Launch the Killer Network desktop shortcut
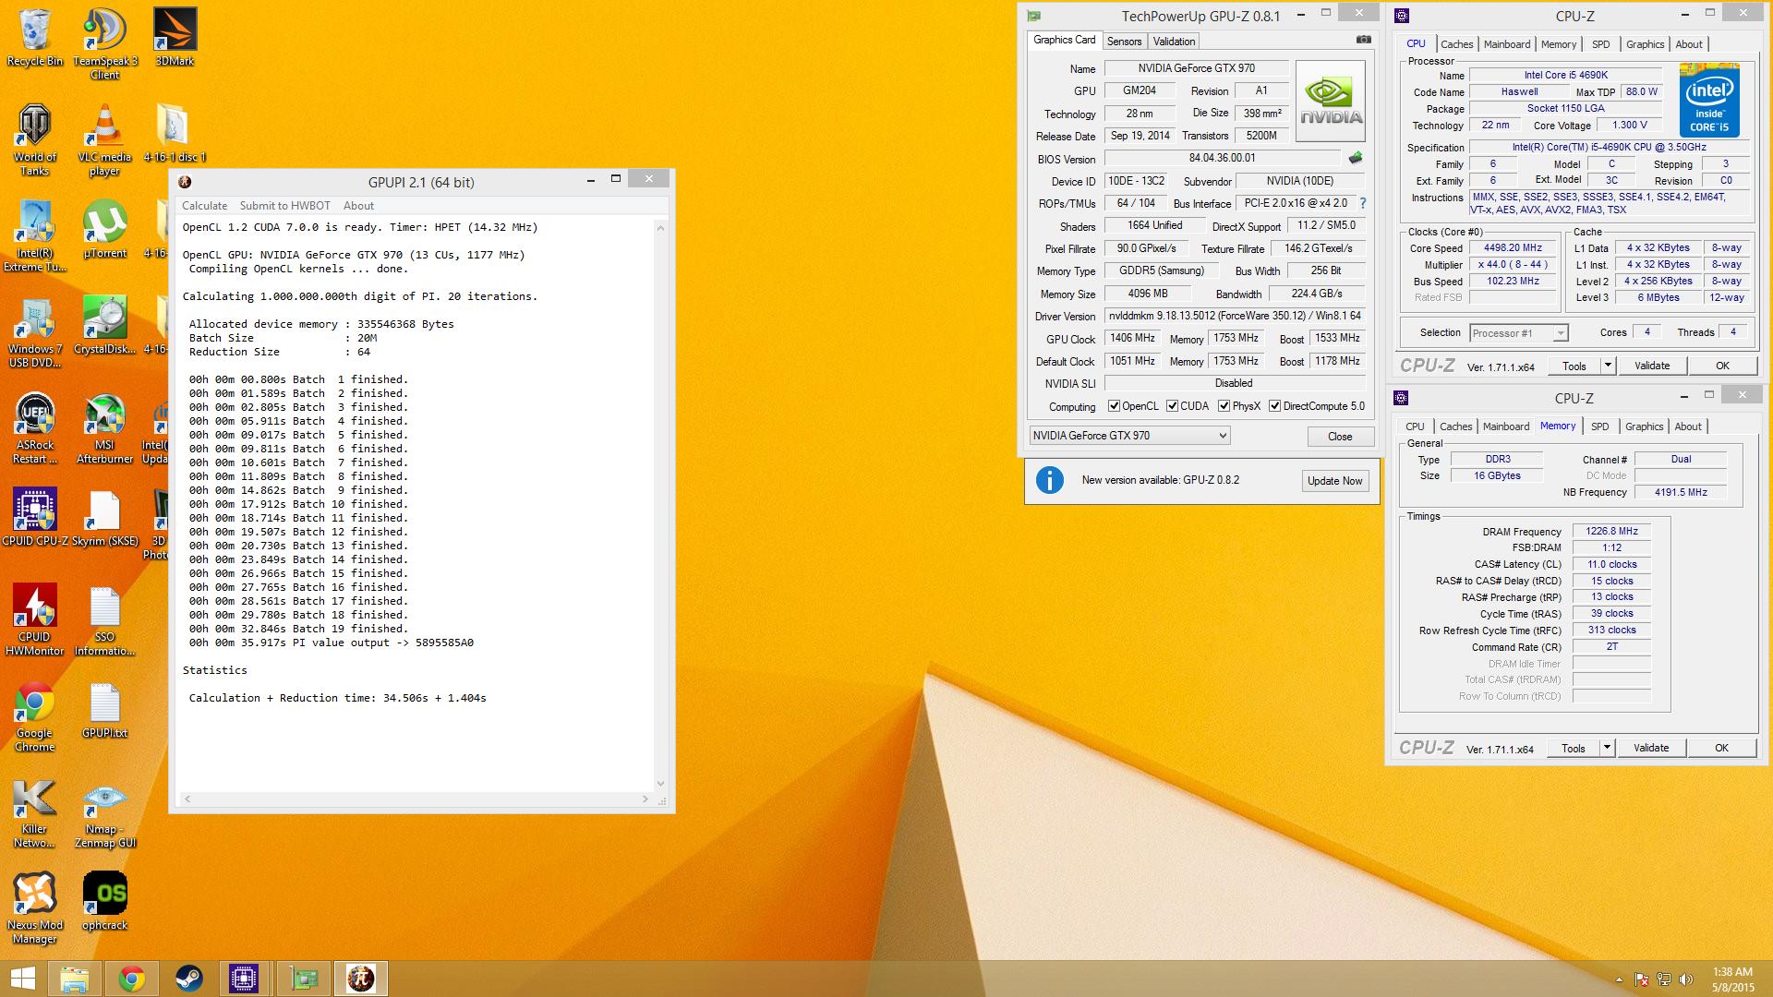 [x=35, y=812]
